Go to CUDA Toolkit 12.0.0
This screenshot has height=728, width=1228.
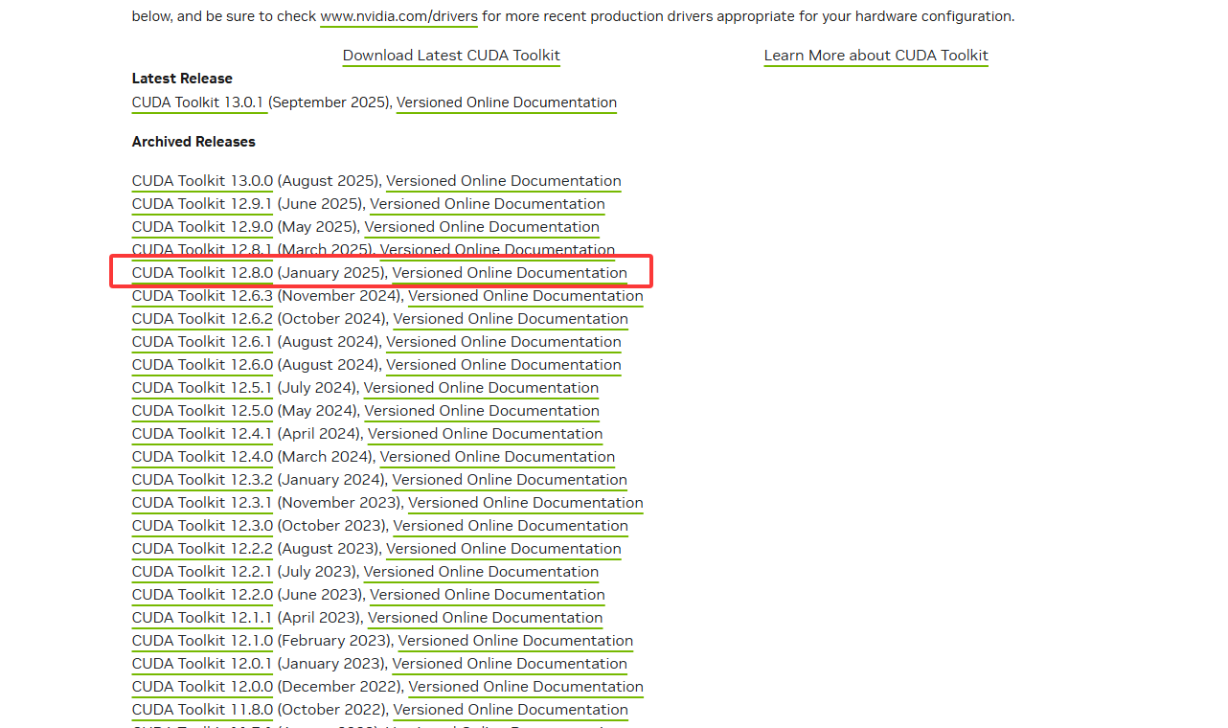pos(202,687)
